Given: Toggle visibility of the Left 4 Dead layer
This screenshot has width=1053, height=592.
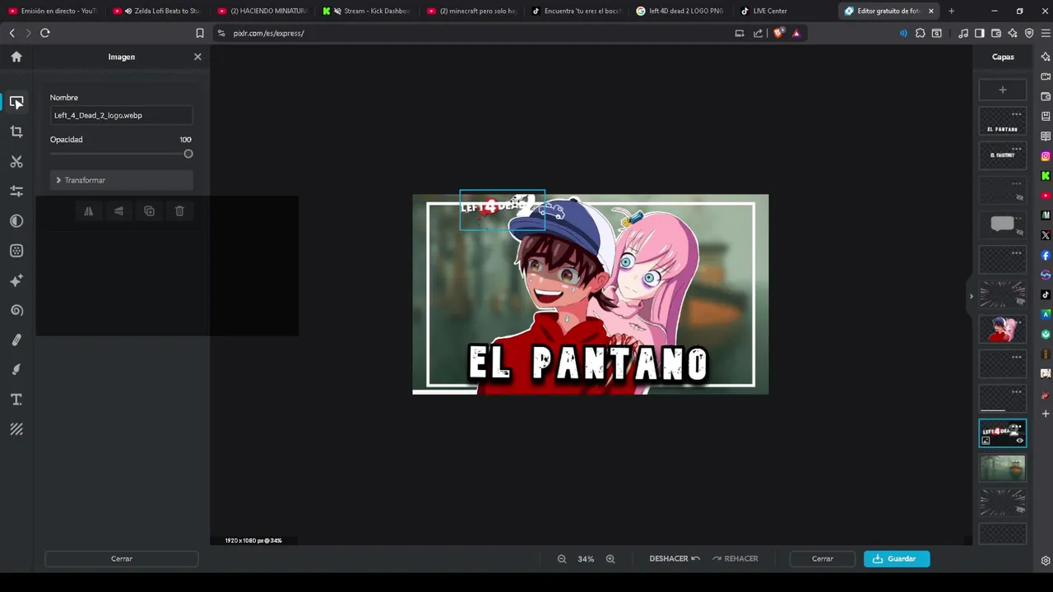Looking at the screenshot, I should (1019, 441).
